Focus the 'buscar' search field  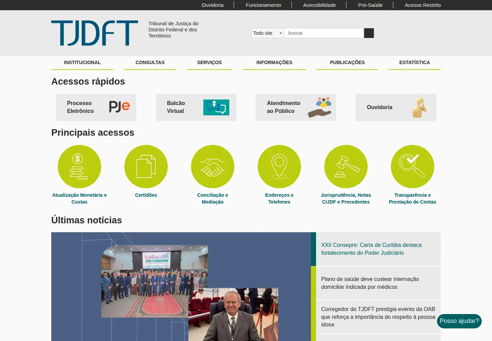[324, 33]
